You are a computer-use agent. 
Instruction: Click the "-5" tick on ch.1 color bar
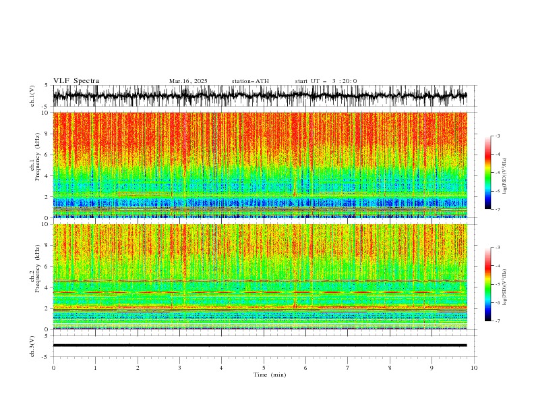click(x=497, y=173)
